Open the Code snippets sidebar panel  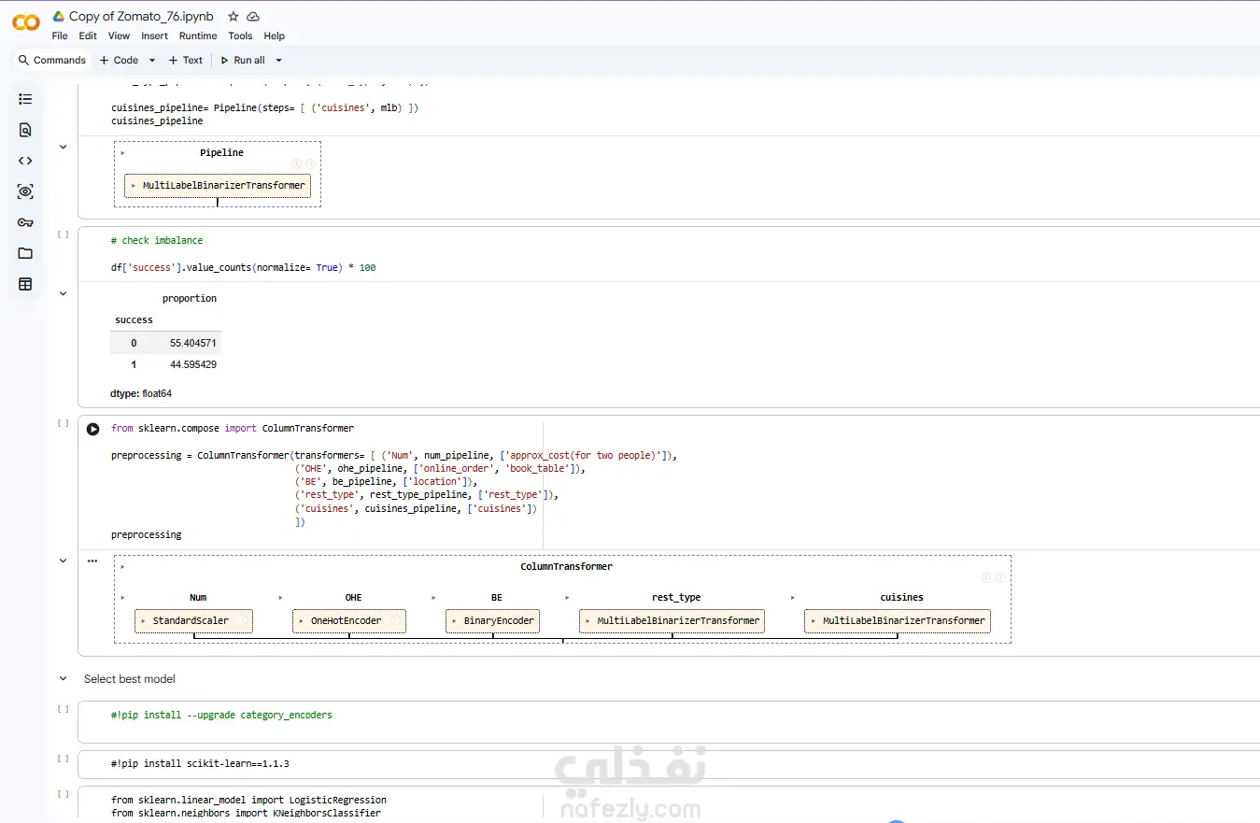point(25,161)
